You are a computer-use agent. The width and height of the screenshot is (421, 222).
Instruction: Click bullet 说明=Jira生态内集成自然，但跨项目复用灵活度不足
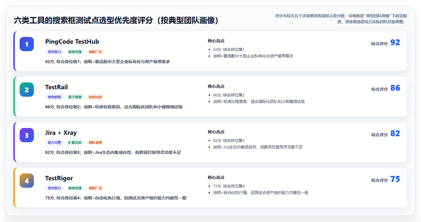[258, 147]
